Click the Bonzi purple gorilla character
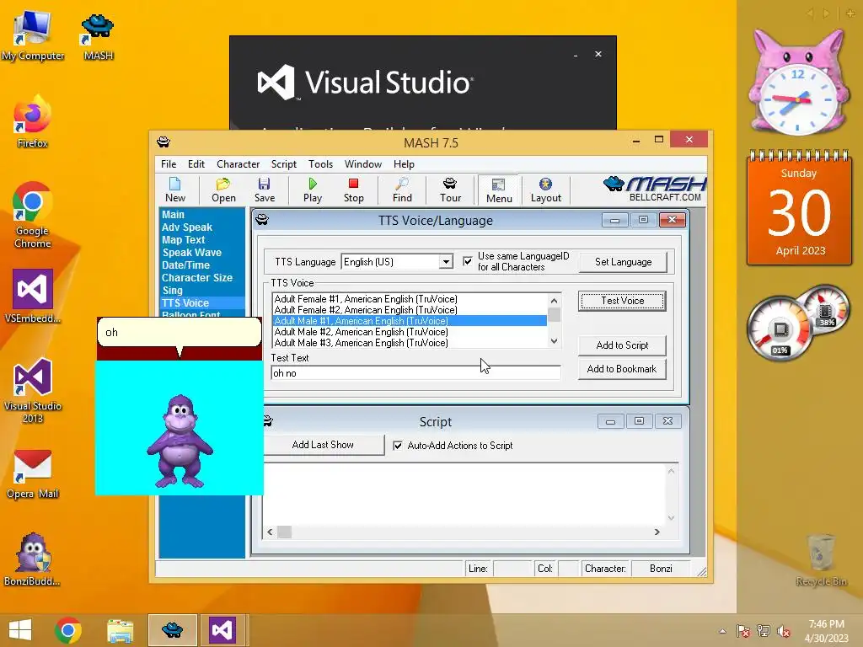 [x=180, y=441]
